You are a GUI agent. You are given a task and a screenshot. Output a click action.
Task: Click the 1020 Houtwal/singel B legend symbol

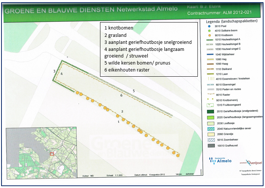(x=210, y=44)
